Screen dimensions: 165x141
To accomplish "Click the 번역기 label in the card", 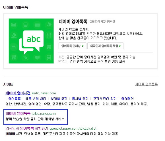I will tap(63, 62).
